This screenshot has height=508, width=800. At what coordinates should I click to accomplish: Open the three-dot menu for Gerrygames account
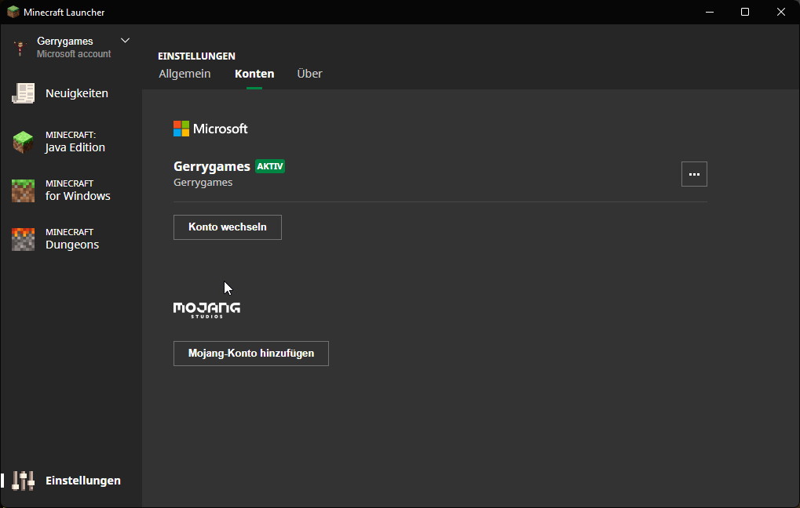click(694, 174)
